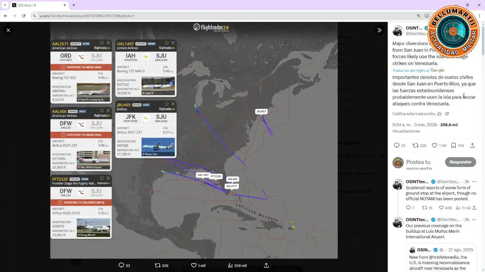Viewport: 485px width, 272px height.
Task: Open the more options on the "Our previous coverage" reply
Action: (474, 220)
